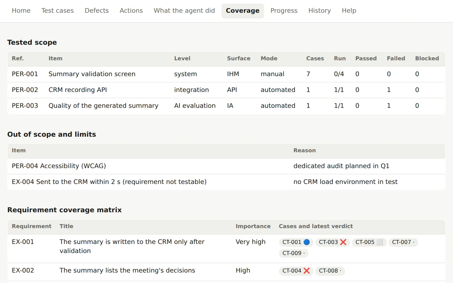Click 'no CRM load environment in test' reason
Viewport: 453px width, 283px height.
tap(345, 182)
